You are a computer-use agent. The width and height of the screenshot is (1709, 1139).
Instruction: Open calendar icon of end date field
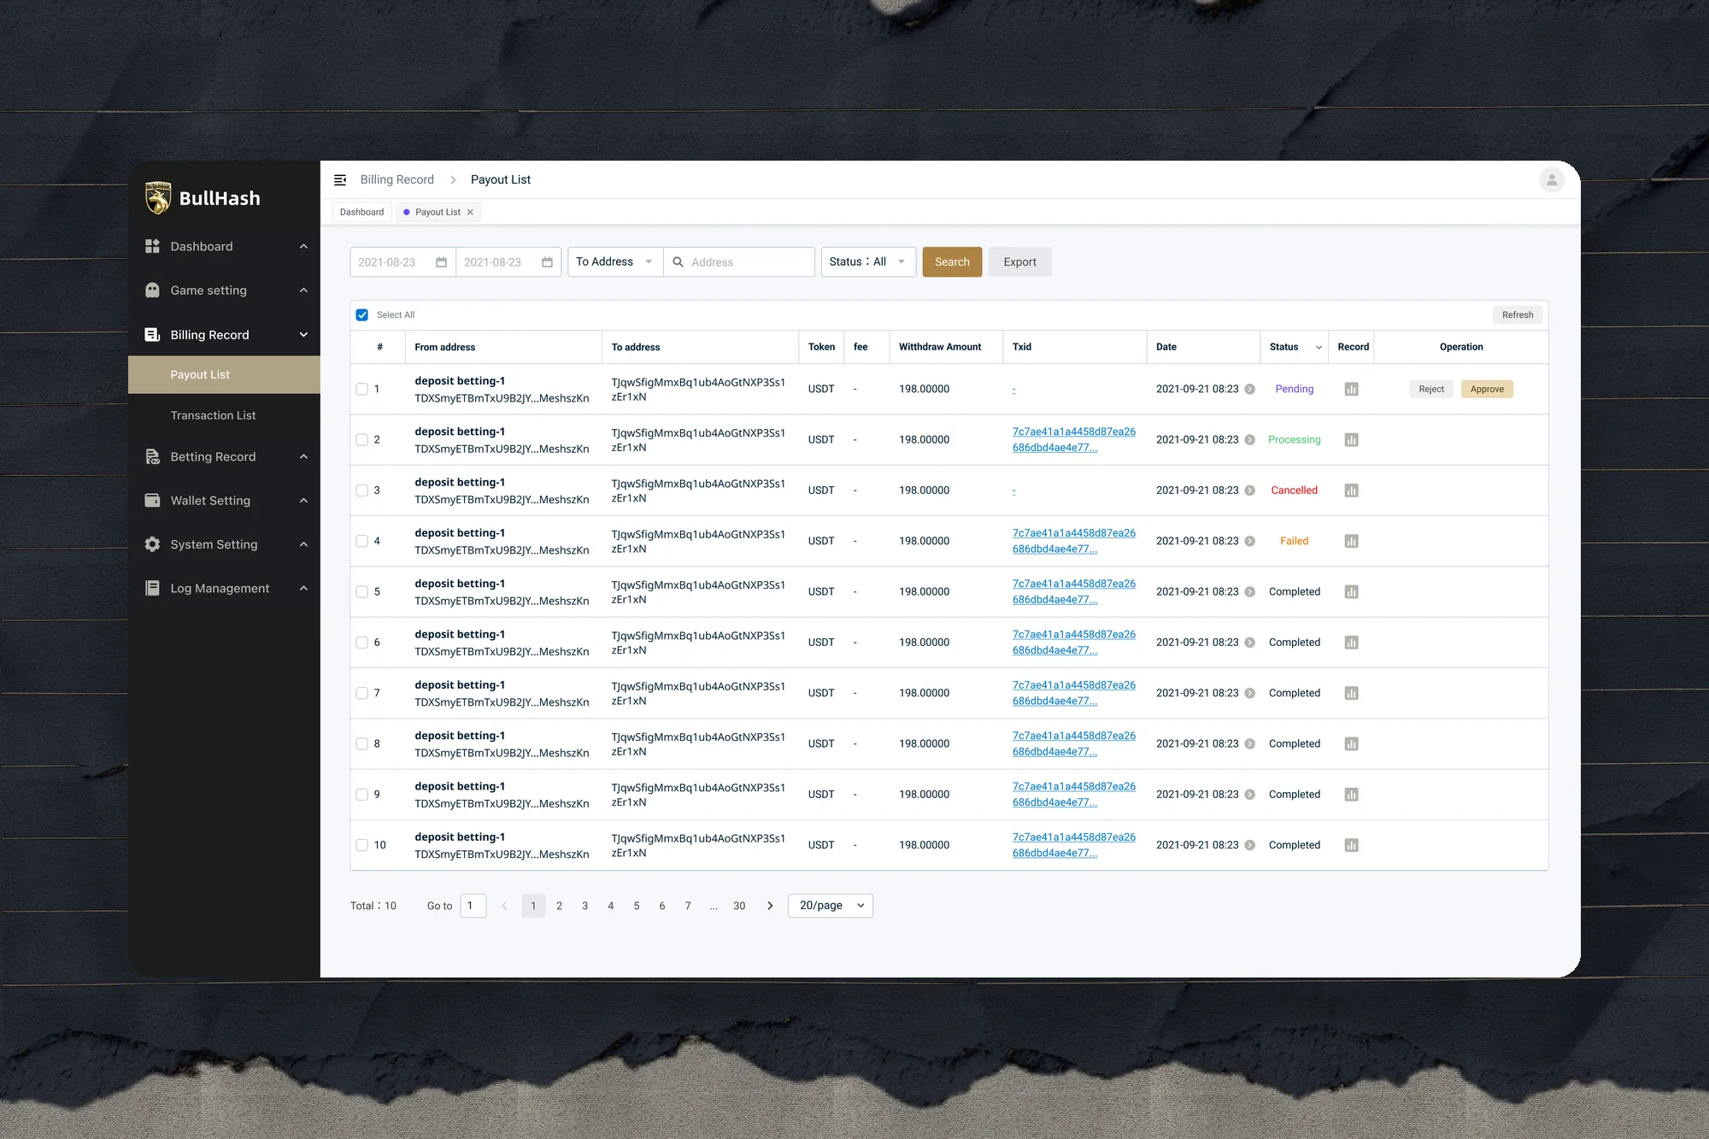(547, 262)
